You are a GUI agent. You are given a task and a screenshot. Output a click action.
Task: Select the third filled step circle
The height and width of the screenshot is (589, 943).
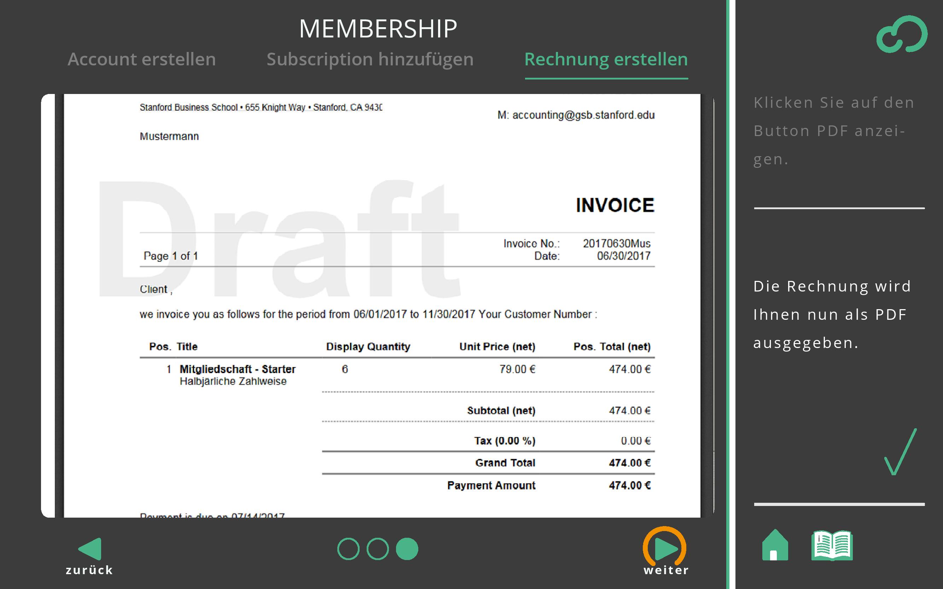tap(407, 549)
